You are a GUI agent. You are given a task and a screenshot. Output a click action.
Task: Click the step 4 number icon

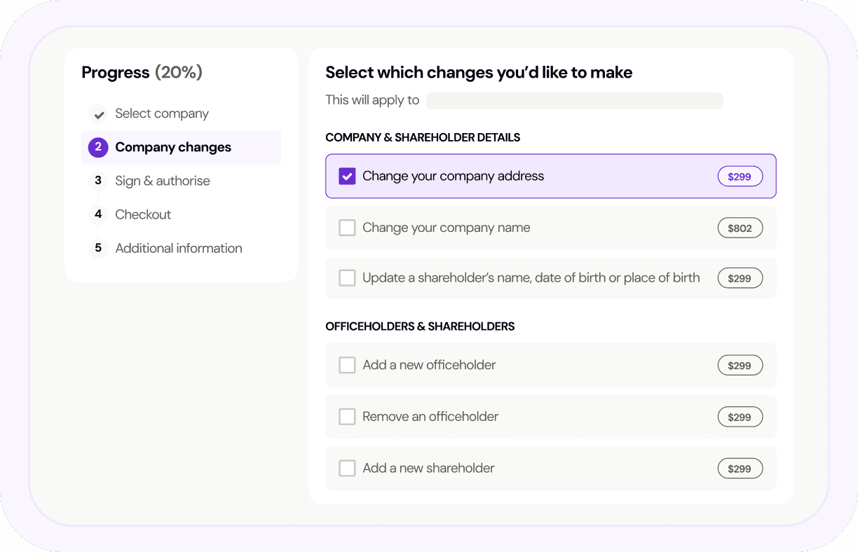(x=98, y=214)
